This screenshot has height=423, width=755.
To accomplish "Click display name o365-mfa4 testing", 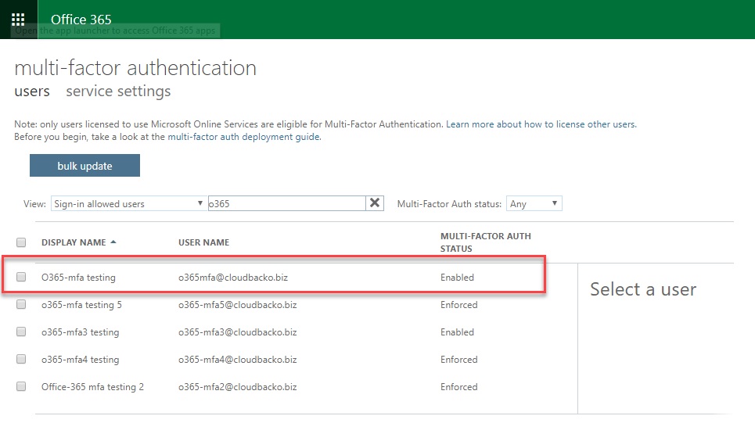I will click(x=80, y=360).
